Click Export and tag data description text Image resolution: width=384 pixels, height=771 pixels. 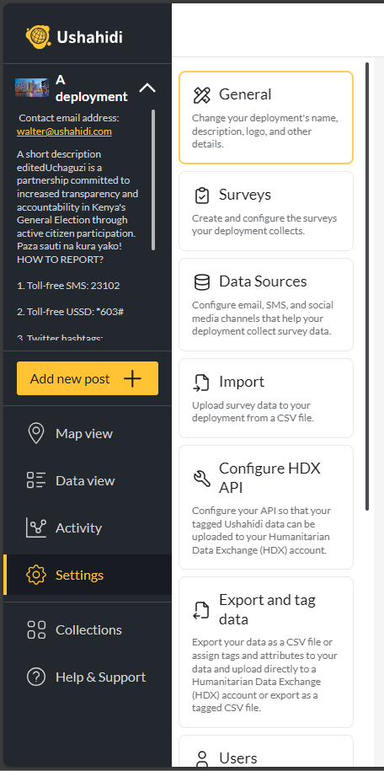[x=264, y=675]
